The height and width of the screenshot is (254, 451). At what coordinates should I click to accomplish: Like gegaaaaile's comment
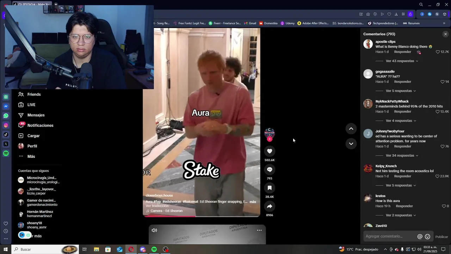click(x=443, y=82)
